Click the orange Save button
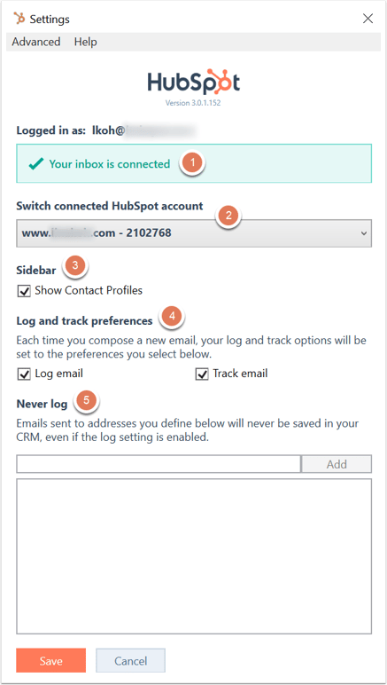This screenshot has height=685, width=387. click(x=51, y=660)
